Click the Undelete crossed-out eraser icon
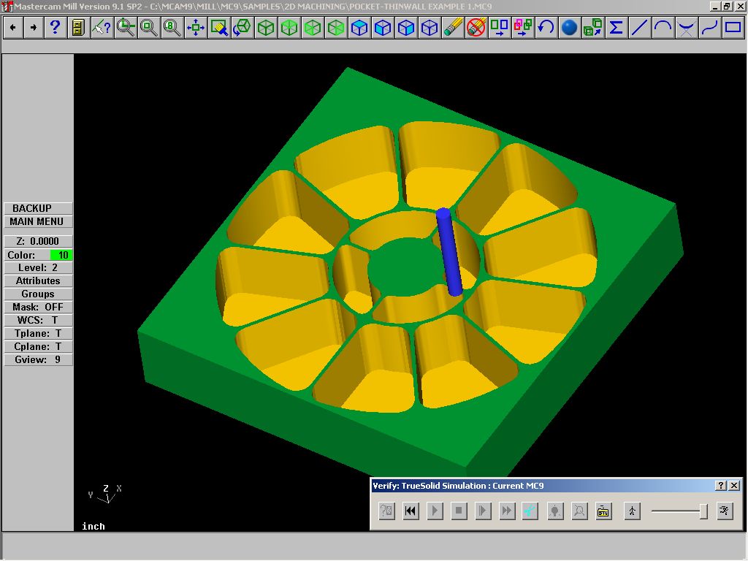The image size is (748, 561). tap(476, 28)
